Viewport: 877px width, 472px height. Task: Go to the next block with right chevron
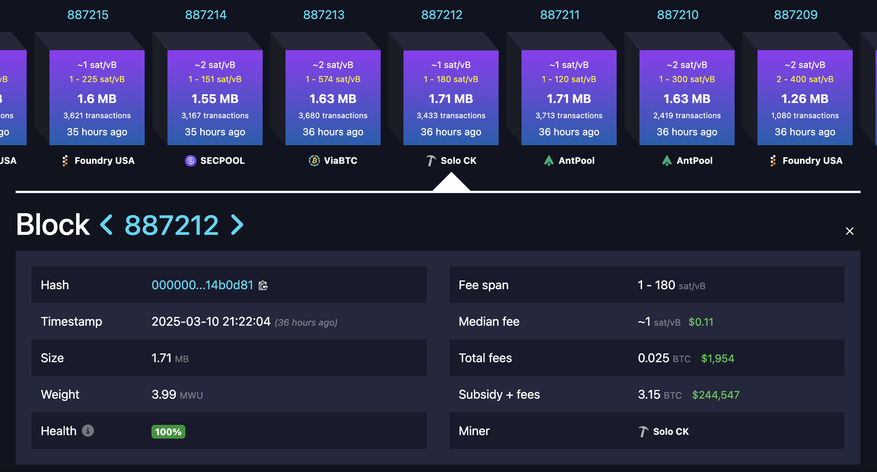click(237, 225)
